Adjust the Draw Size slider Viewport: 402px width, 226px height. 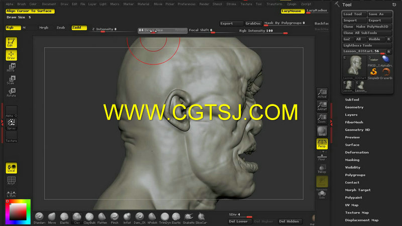coord(162,31)
